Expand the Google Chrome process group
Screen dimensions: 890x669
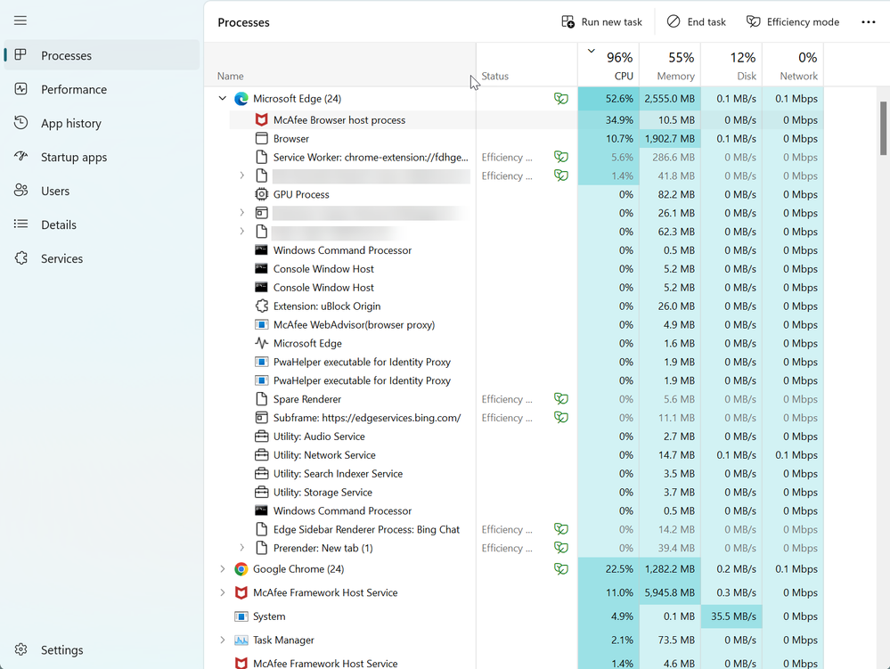[x=223, y=569]
